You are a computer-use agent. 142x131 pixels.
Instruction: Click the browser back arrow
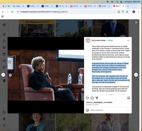[x=3, y=12]
